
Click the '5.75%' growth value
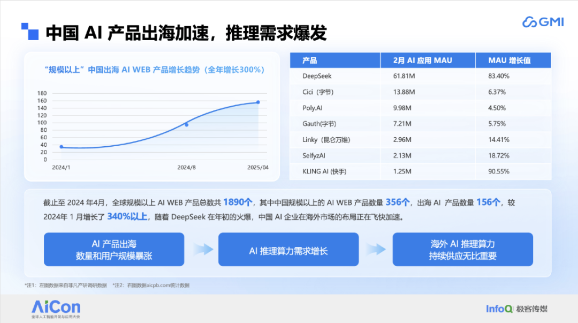pos(497,124)
